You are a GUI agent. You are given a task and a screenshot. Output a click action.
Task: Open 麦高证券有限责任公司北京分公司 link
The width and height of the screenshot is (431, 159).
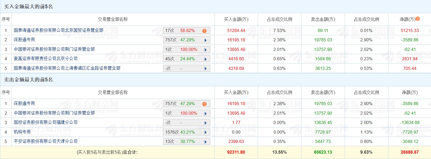[46, 59]
